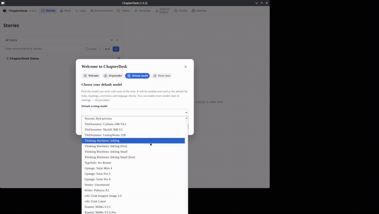This screenshot has height=214, width=379.
Task: Select Tencent: Hy4 preview model
Action: 133,118
